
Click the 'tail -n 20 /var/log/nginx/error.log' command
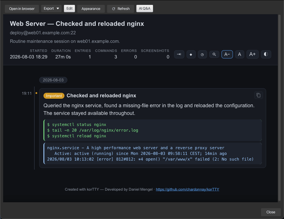tap(95, 130)
